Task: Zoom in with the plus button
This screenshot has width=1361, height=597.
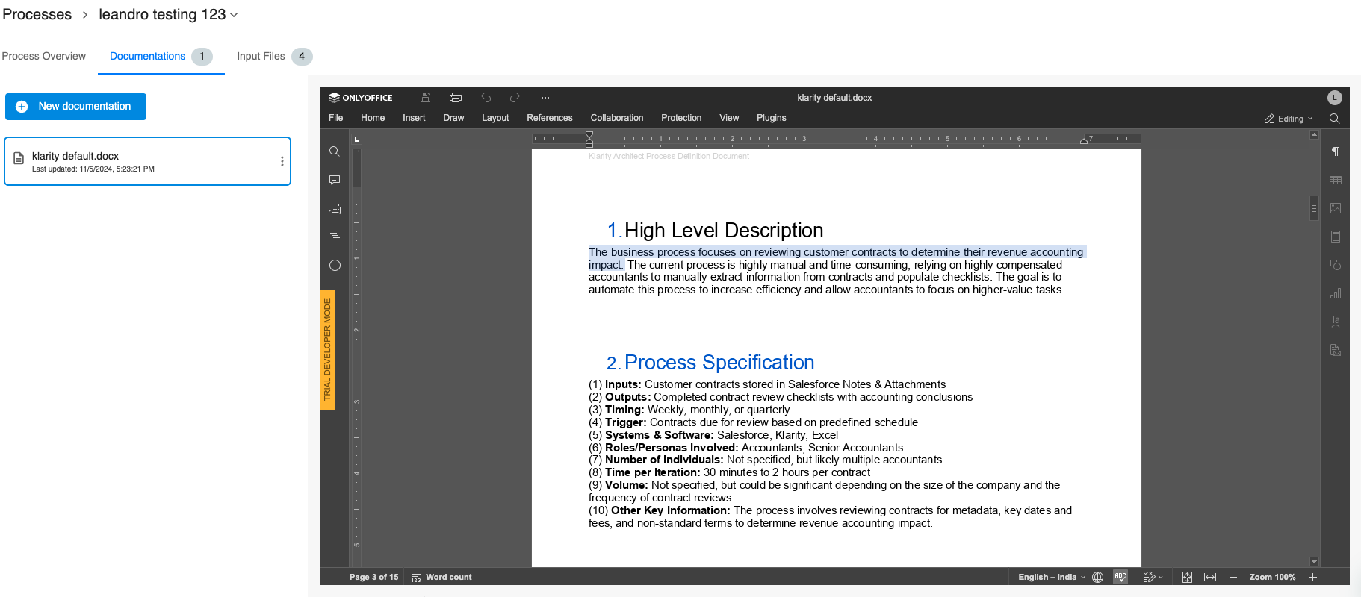Action: pos(1312,577)
